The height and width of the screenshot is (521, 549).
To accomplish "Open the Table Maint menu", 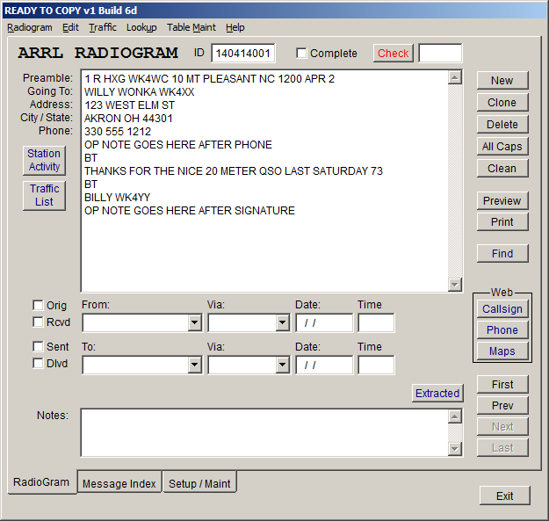I will point(191,27).
